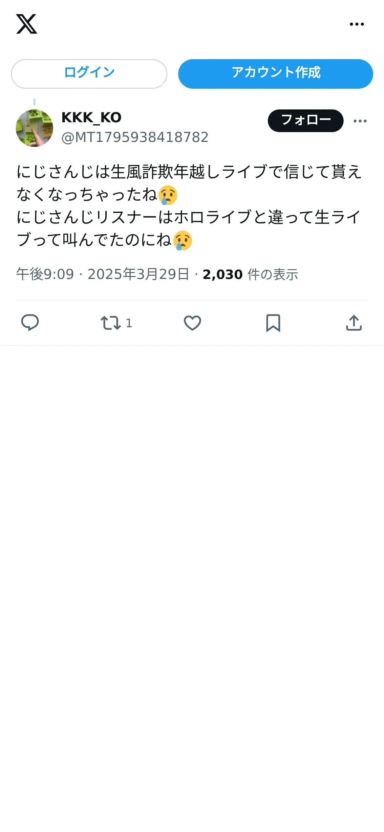Click the 2,030 件の表示 view count
Image resolution: width=384 pixels, height=832 pixels.
[250, 274]
